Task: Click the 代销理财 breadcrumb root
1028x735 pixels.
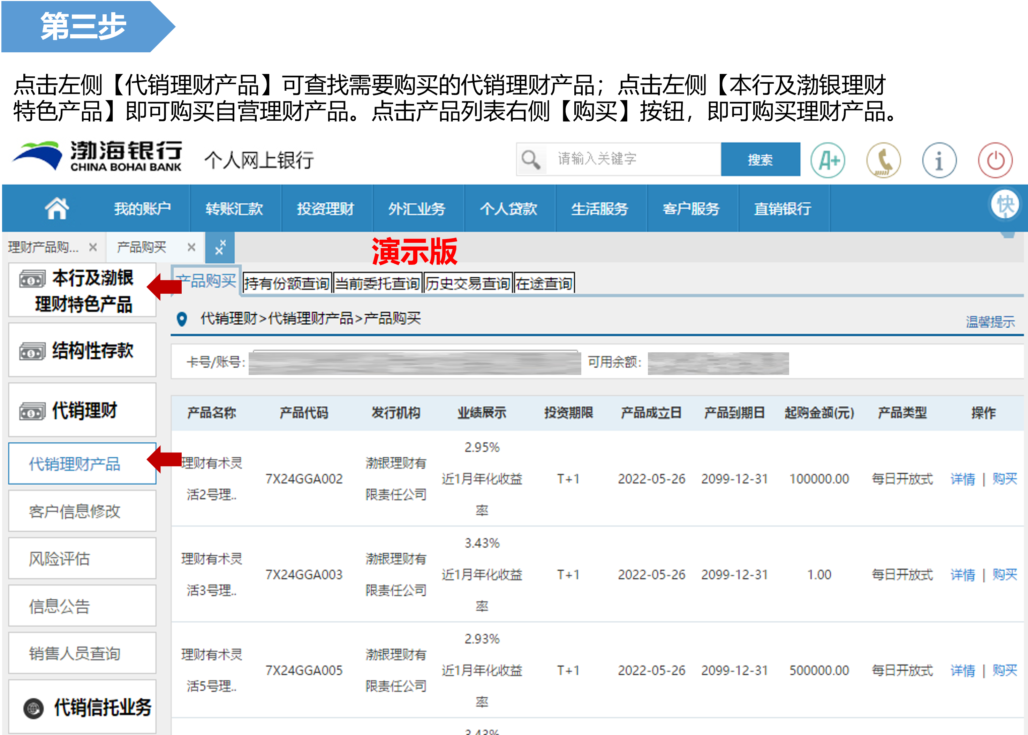Action: [x=228, y=318]
